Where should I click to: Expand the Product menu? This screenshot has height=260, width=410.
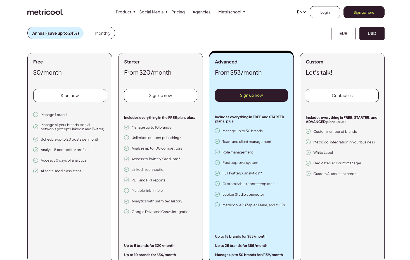tap(125, 12)
